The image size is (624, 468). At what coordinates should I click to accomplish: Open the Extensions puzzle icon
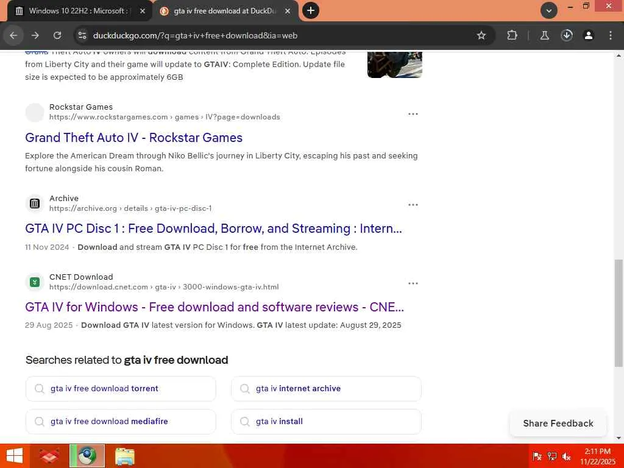click(512, 35)
